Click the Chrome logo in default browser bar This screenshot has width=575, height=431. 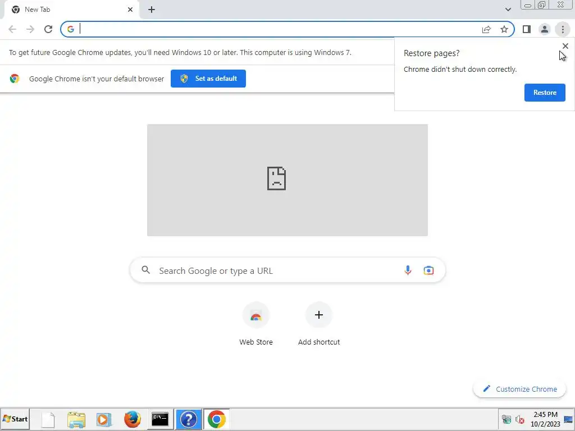15,79
